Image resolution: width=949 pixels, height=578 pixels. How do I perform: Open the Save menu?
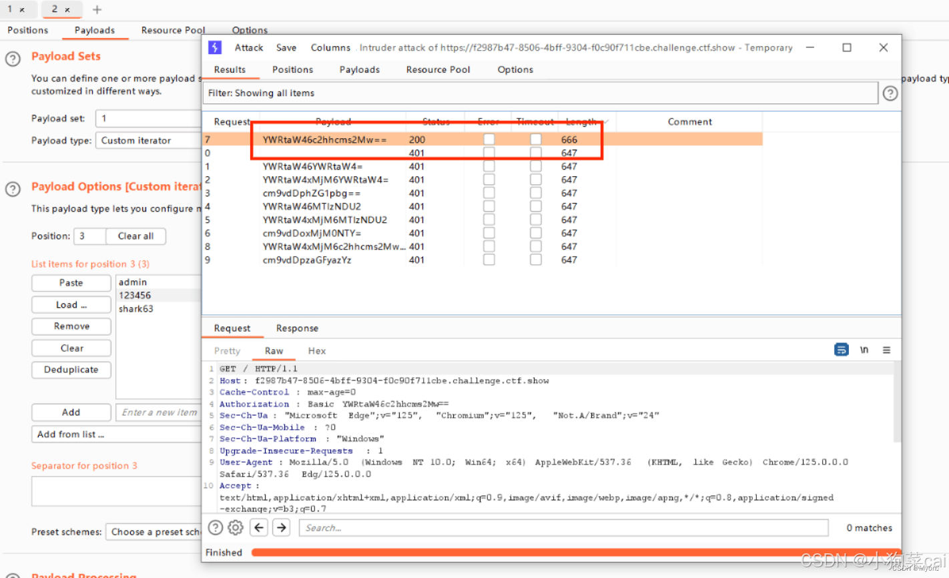pyautogui.click(x=286, y=47)
